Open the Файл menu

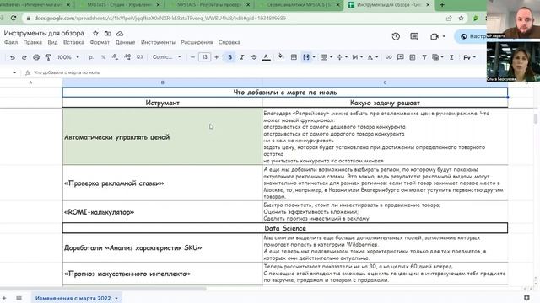pos(11,42)
